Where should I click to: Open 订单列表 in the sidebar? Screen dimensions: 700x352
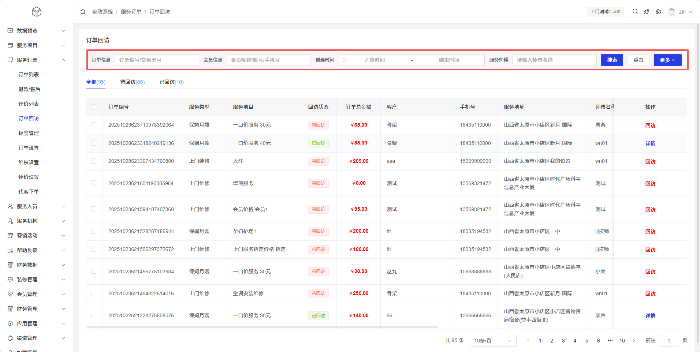click(x=29, y=75)
